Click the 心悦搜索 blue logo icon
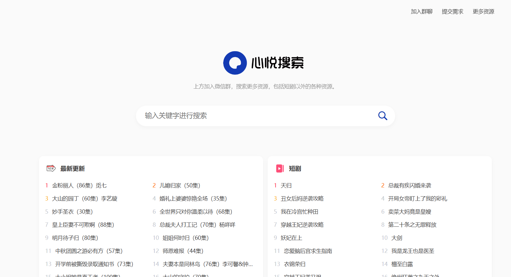The height and width of the screenshot is (277, 511). point(235,63)
